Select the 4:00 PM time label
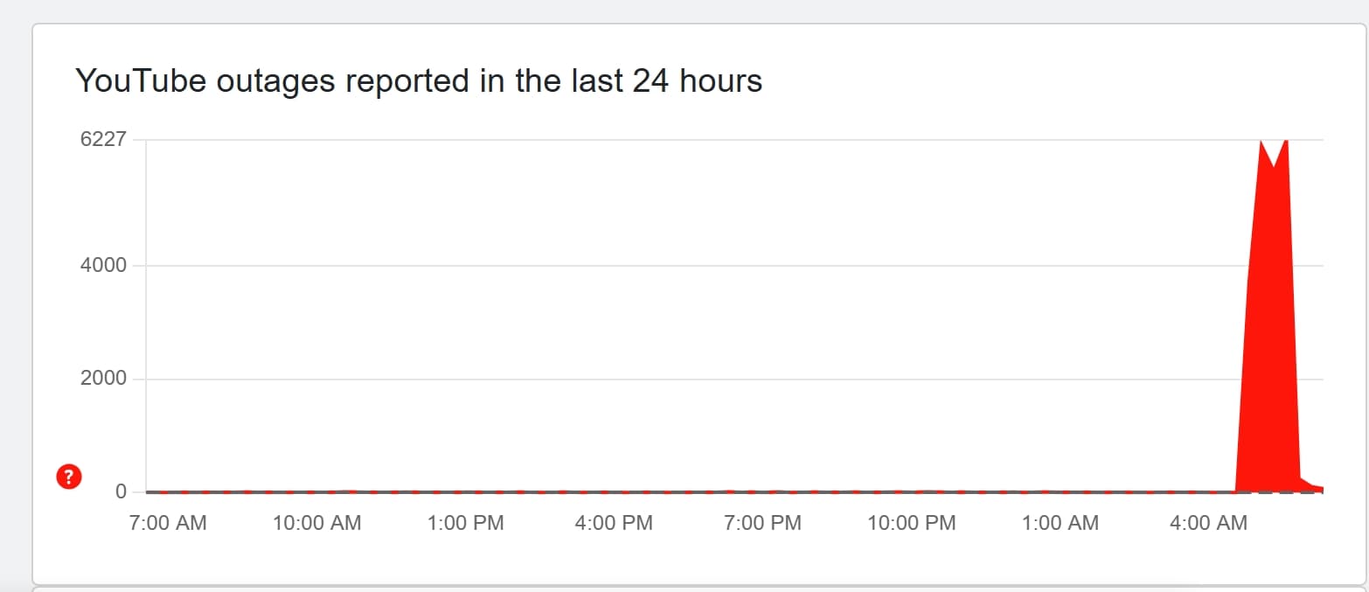This screenshot has height=592, width=1369. click(x=613, y=523)
